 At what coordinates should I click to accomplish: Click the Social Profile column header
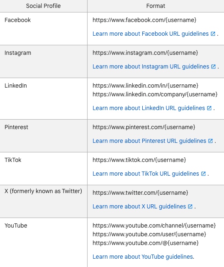pos(44,6)
